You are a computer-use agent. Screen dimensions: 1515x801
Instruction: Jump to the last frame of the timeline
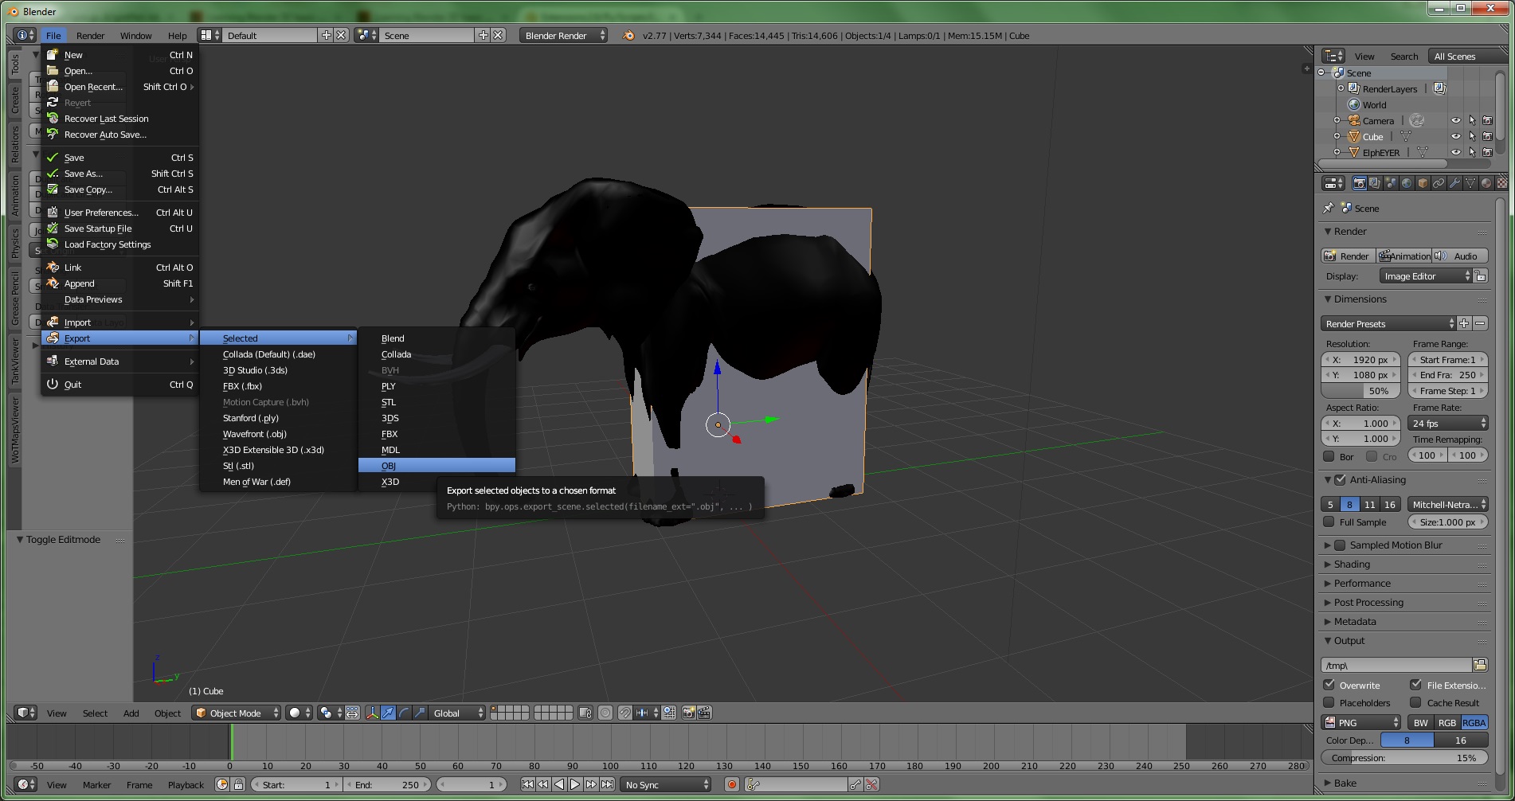click(x=607, y=784)
